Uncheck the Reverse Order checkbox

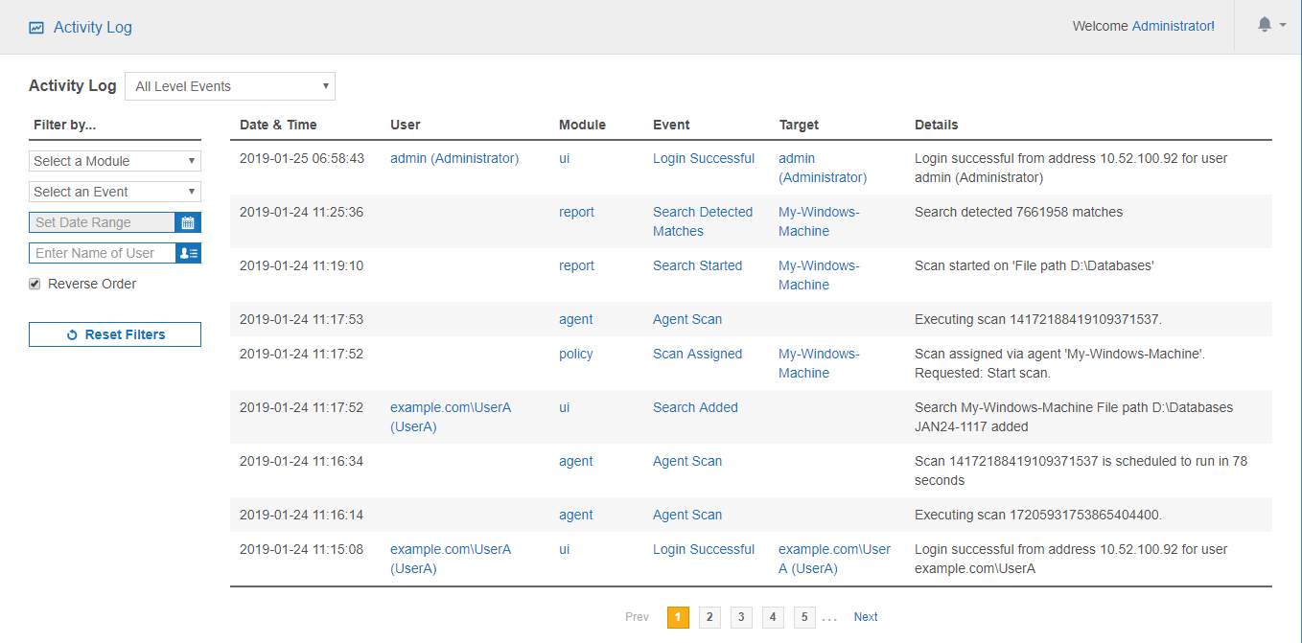35,284
